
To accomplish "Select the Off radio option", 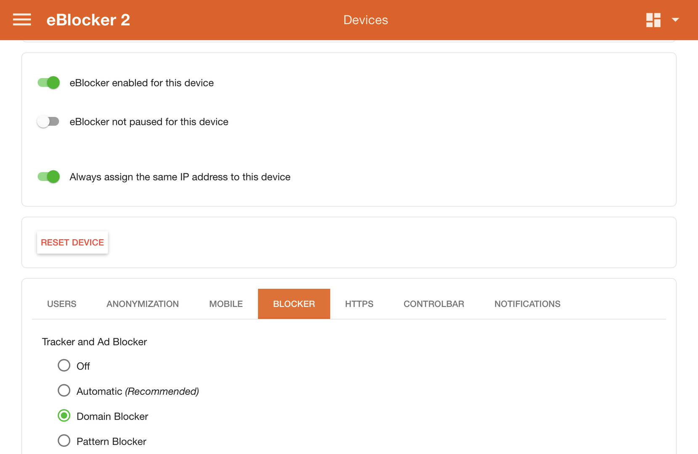I will (x=64, y=365).
